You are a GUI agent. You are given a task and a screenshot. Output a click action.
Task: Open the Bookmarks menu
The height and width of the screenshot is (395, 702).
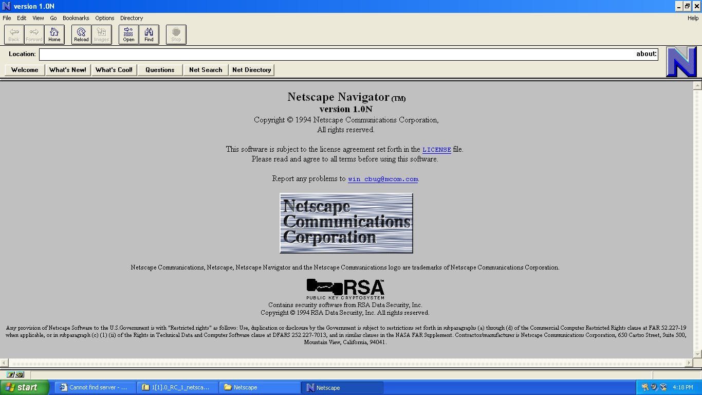[76, 18]
